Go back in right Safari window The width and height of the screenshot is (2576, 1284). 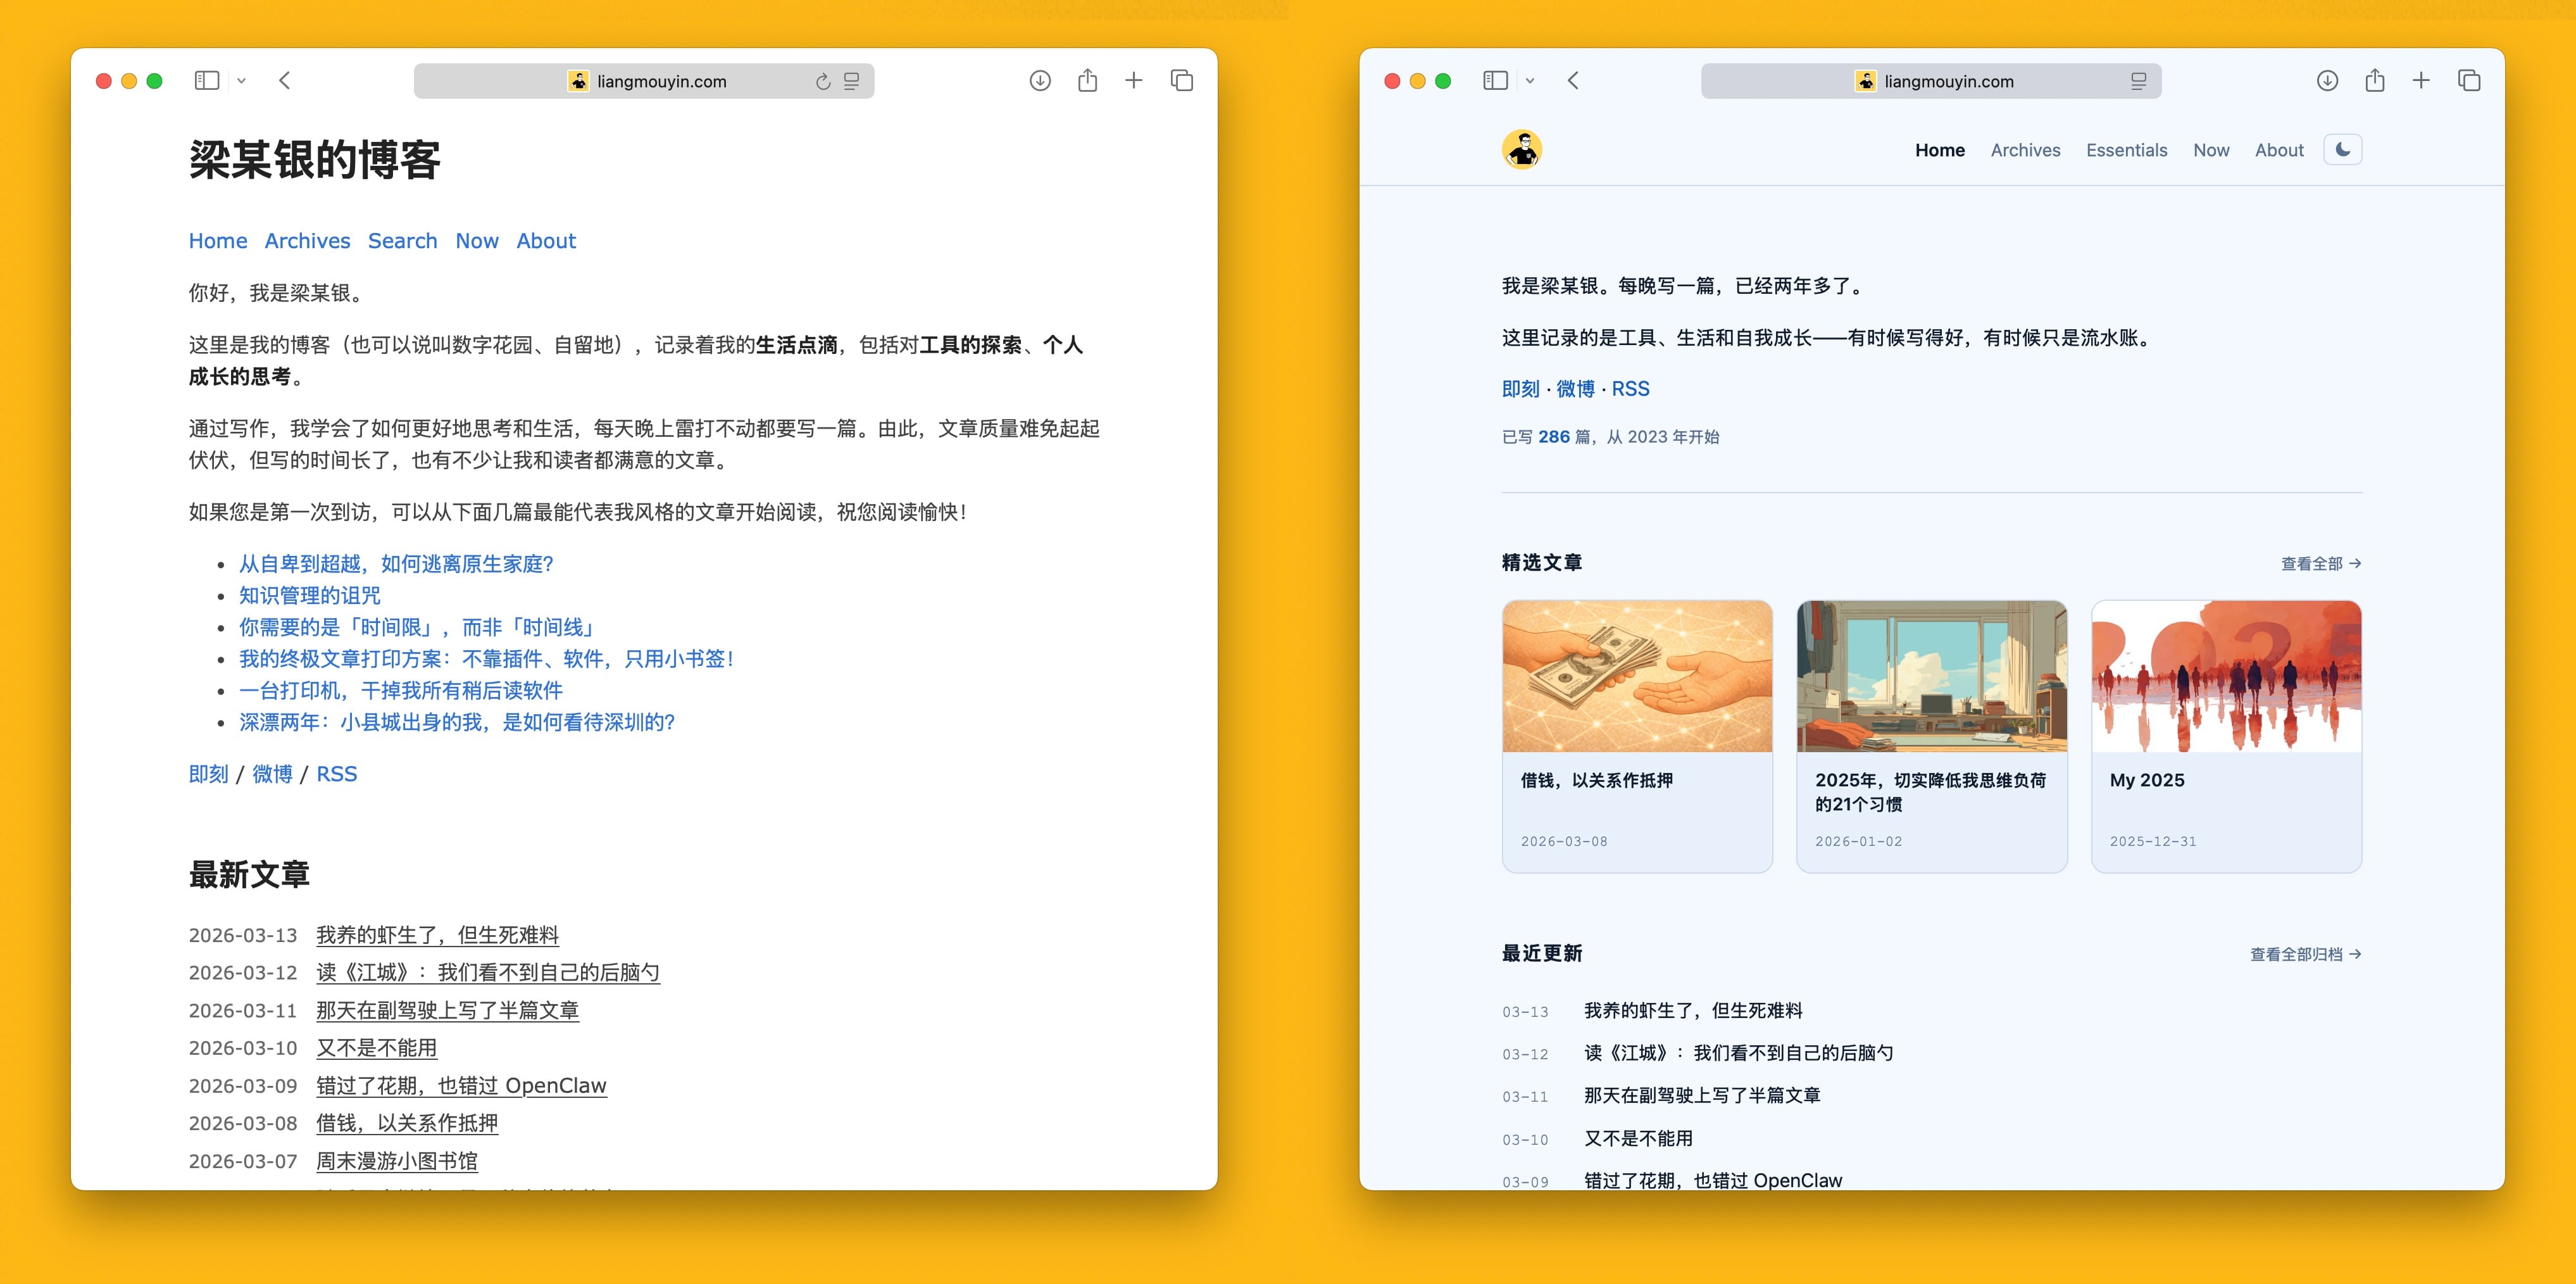pyautogui.click(x=1573, y=81)
